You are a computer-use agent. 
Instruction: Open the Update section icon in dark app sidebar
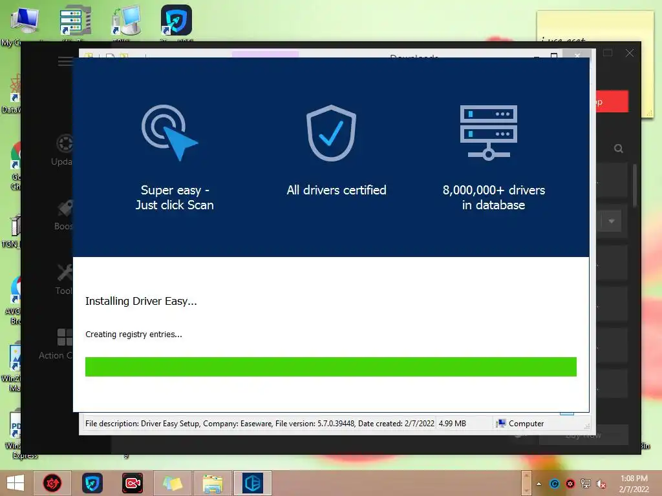tap(65, 143)
